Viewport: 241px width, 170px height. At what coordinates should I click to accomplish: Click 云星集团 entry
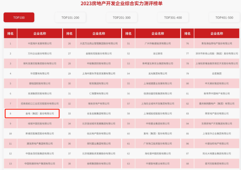point(217,73)
